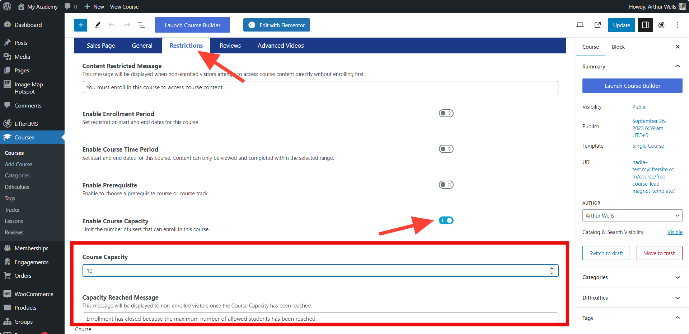Select the pencil Tools icon
This screenshot has width=689, height=334.
point(98,25)
